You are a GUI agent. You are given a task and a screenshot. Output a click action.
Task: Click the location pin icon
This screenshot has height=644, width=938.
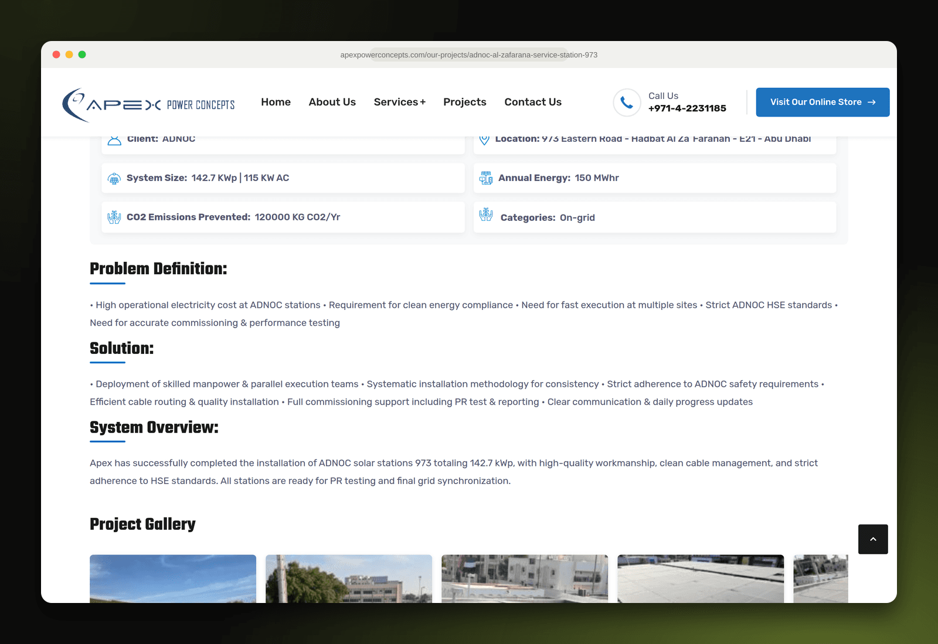(x=484, y=140)
